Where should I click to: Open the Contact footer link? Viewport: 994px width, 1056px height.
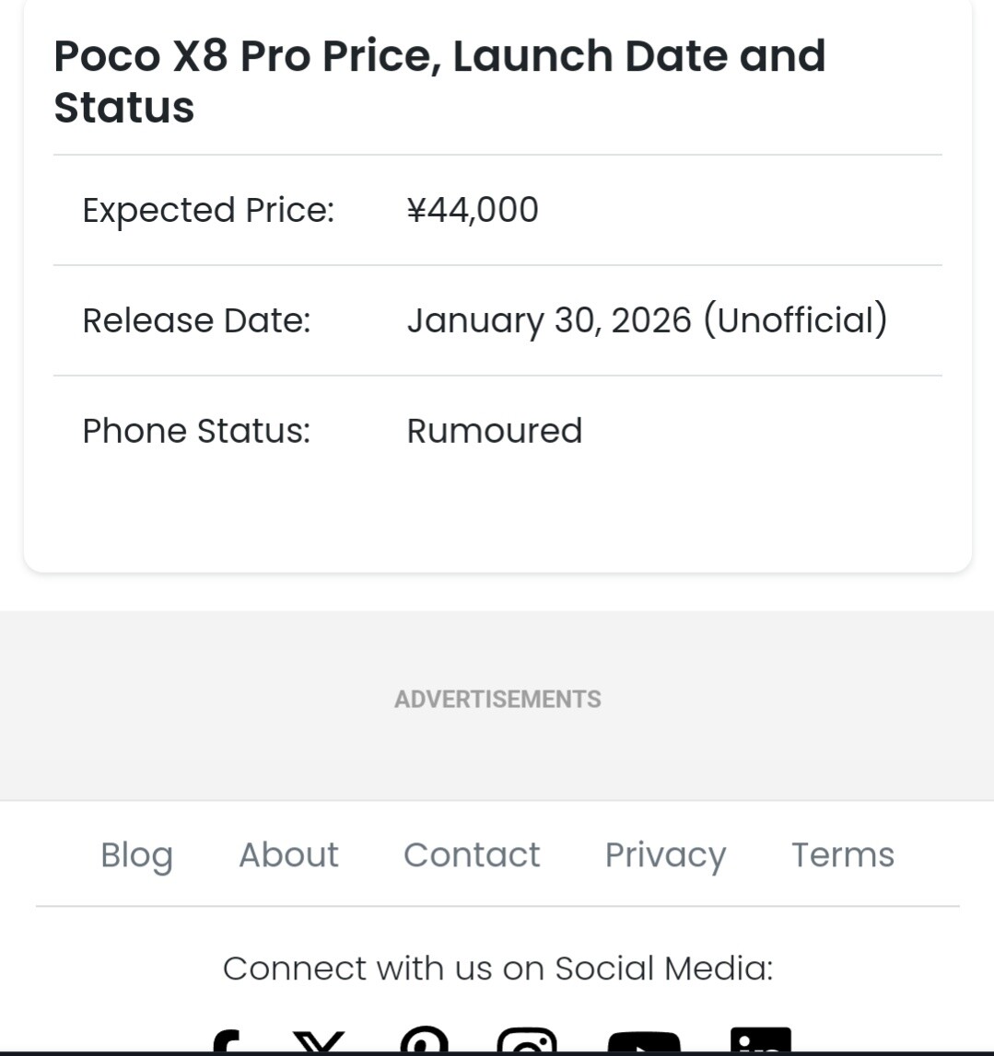472,855
